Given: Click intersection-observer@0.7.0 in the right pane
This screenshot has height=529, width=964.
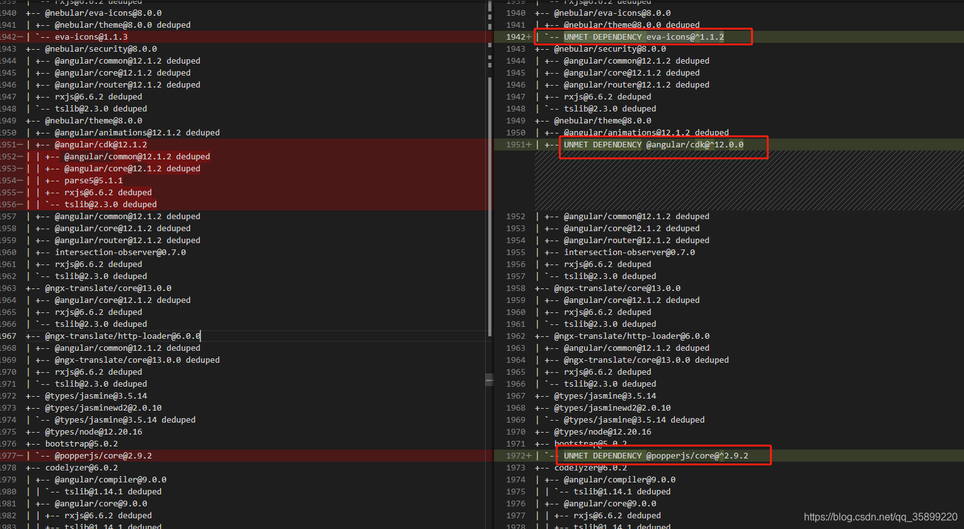Looking at the screenshot, I should [x=629, y=253].
